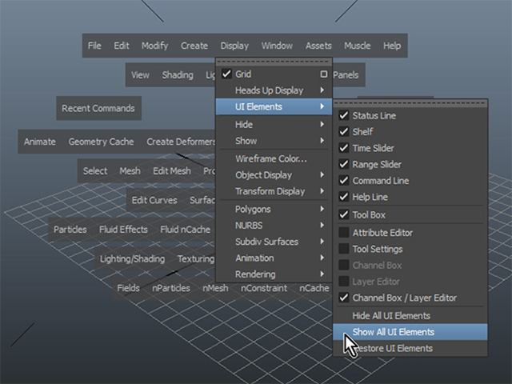This screenshot has height=384, width=512.
Task: Expand NURBS submenu
Action: click(x=274, y=226)
